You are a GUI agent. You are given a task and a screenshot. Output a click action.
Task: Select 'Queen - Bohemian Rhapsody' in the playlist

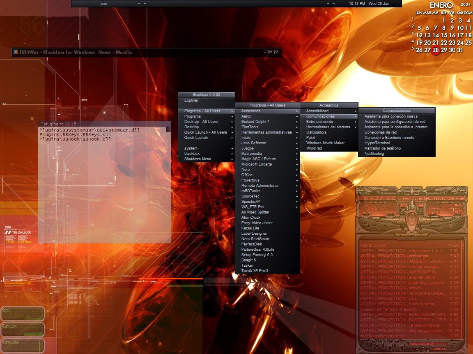tap(409, 309)
